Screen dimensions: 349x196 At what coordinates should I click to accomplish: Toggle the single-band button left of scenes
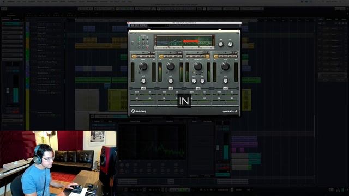point(133,42)
